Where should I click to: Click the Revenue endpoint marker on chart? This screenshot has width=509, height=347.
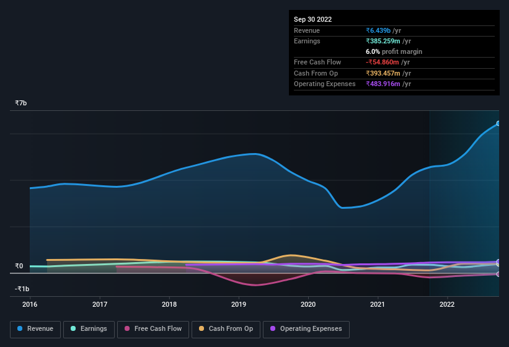(498, 123)
